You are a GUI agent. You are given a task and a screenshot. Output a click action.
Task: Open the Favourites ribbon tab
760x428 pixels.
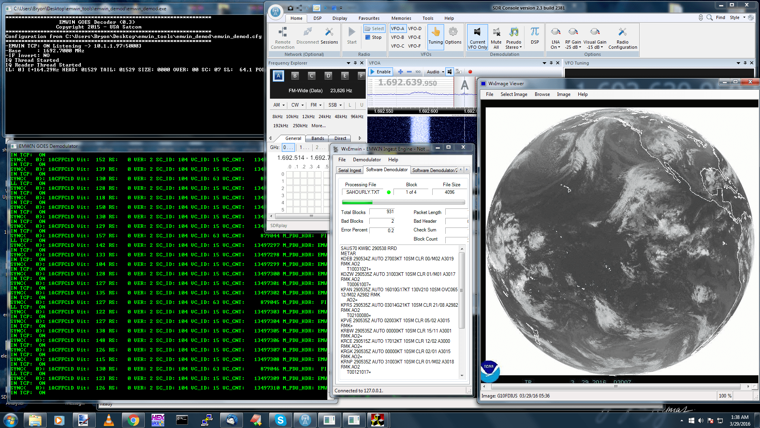369,18
